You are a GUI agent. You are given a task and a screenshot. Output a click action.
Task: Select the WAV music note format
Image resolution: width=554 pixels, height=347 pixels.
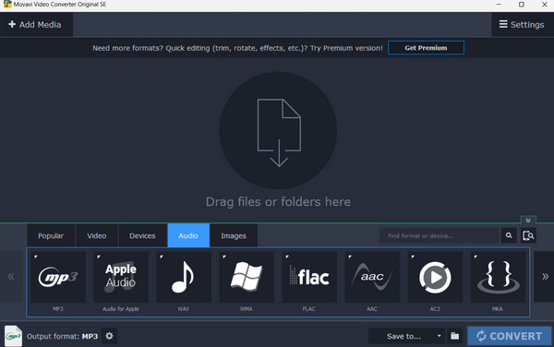click(x=184, y=277)
